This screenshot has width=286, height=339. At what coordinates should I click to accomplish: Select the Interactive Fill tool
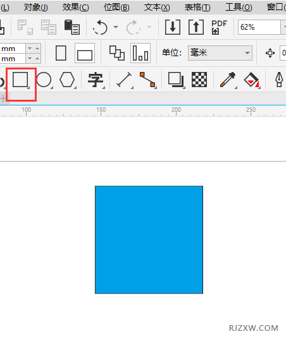tap(251, 80)
